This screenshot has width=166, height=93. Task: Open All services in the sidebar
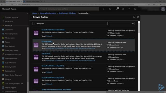(9, 21)
